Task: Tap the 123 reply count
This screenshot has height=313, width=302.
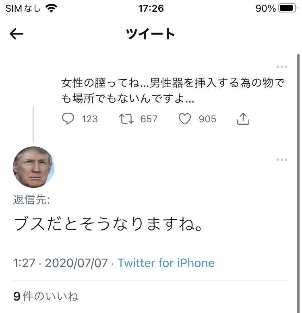Action: pos(90,119)
